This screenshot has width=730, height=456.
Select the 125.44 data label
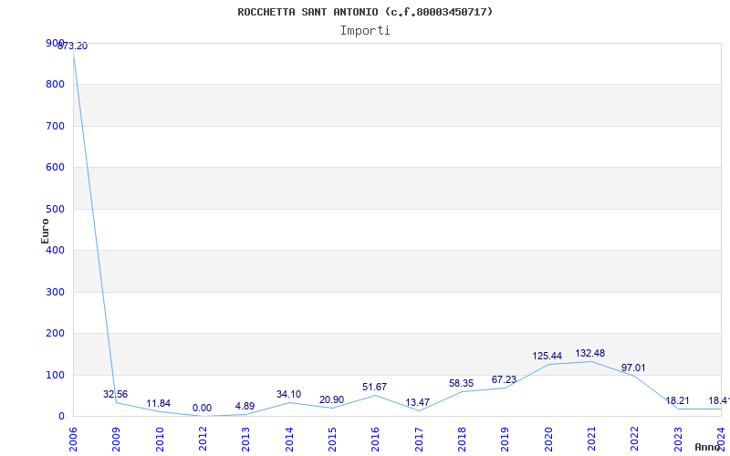point(547,357)
